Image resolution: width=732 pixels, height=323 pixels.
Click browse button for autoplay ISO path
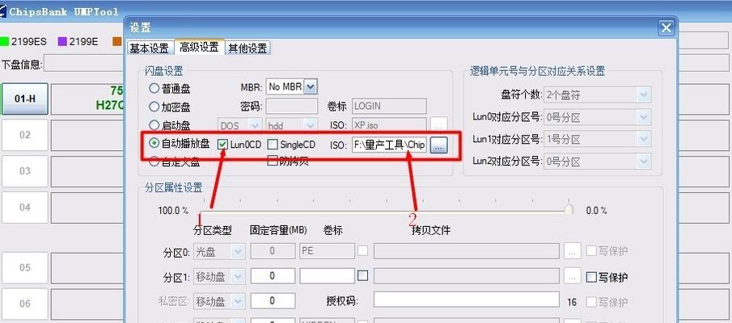tap(438, 145)
